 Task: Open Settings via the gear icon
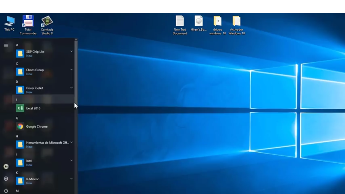tap(6, 179)
